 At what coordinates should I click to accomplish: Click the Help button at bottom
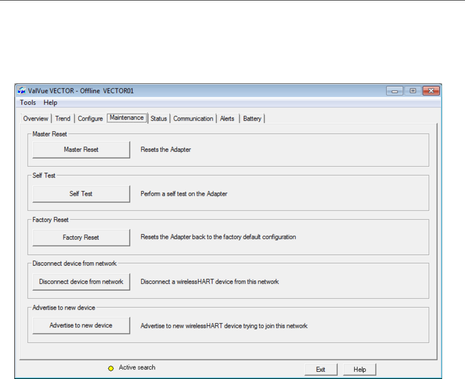360,369
